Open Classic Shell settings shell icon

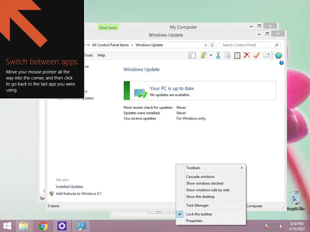279,55
